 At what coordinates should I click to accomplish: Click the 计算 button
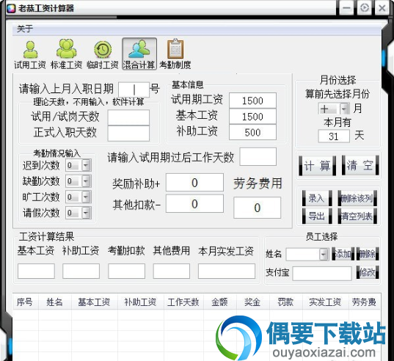pyautogui.click(x=317, y=166)
